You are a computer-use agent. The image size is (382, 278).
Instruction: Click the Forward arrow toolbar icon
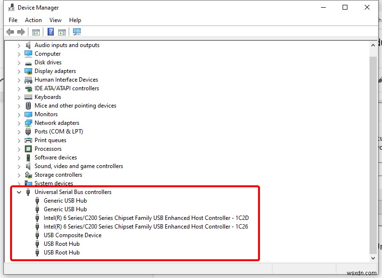pyautogui.click(x=21, y=32)
